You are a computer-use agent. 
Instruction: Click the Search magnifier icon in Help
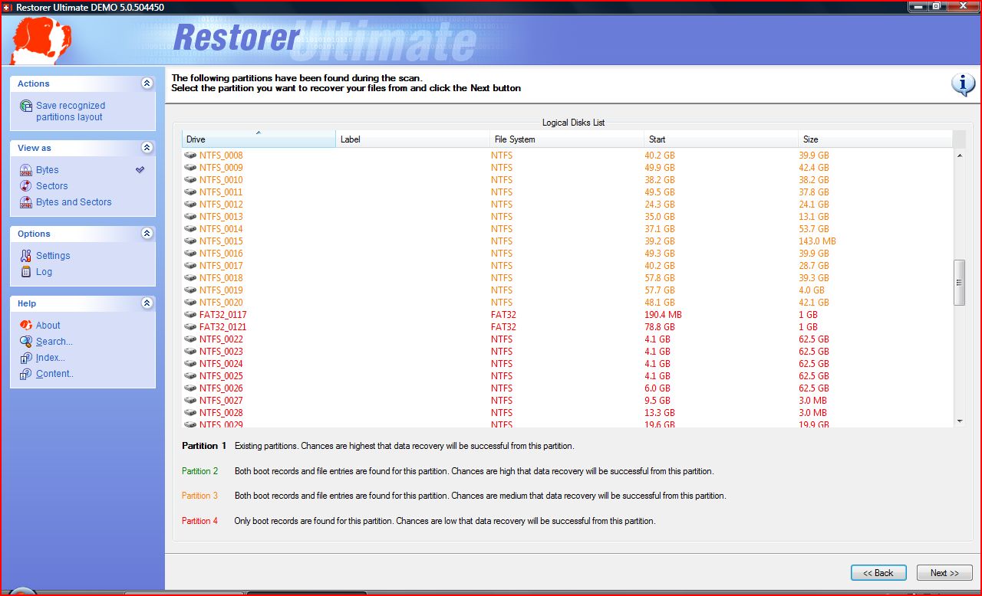[26, 342]
